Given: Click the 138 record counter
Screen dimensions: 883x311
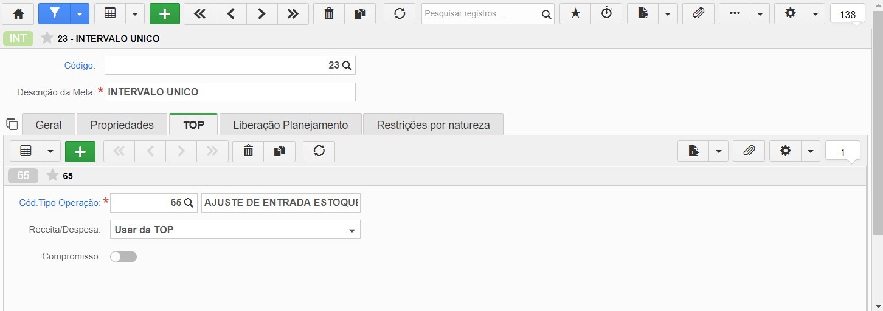Looking at the screenshot, I should click(x=848, y=15).
